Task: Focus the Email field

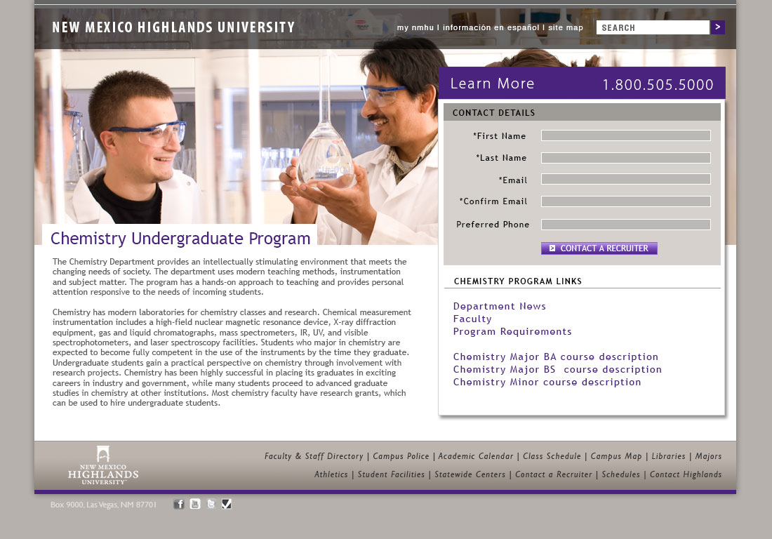Action: [626, 179]
